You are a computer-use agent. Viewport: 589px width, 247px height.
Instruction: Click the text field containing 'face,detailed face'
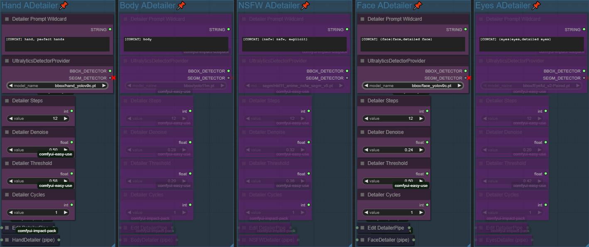413,44
